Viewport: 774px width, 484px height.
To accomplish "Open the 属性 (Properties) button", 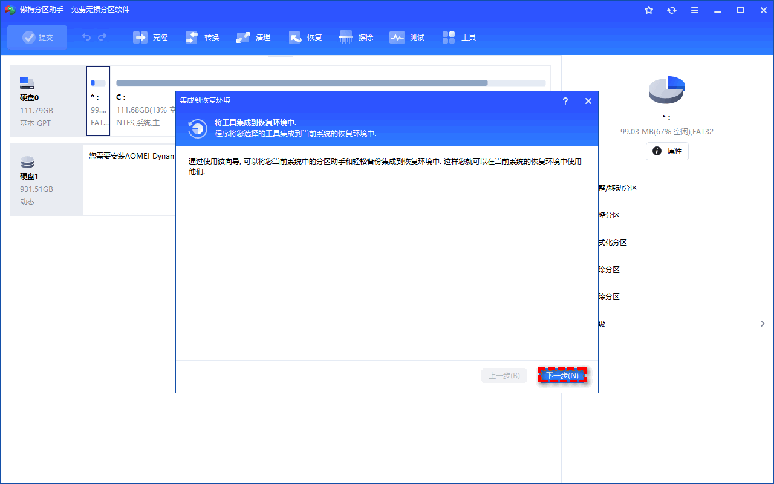I will tap(667, 151).
